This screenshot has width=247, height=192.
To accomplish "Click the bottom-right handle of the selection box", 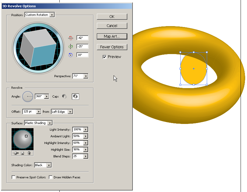I will (x=207, y=85).
